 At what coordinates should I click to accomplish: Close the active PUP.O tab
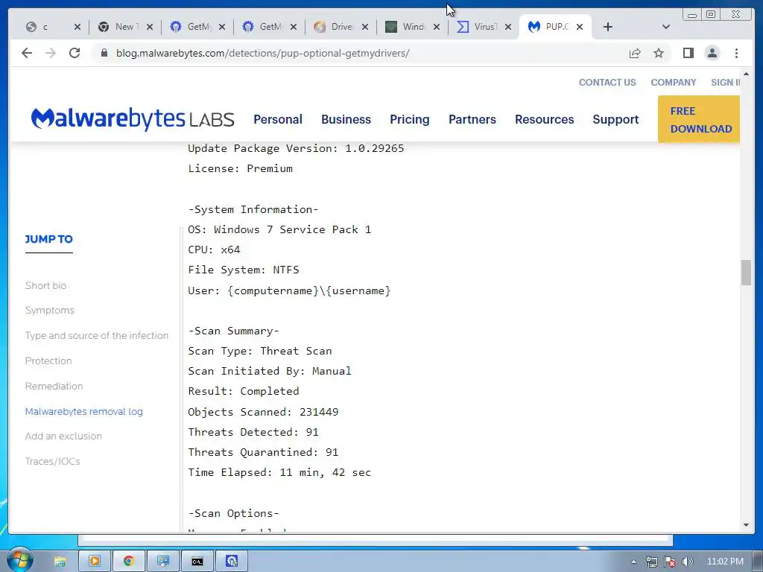pyautogui.click(x=580, y=27)
